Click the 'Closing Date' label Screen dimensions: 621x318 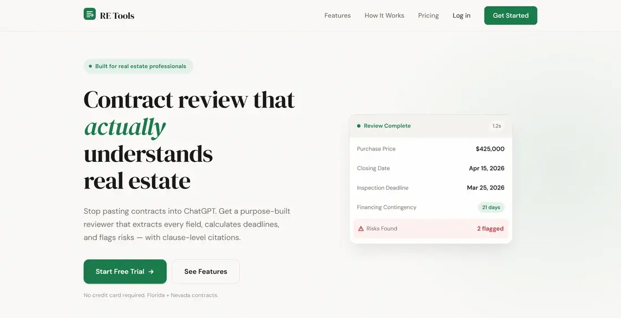373,168
